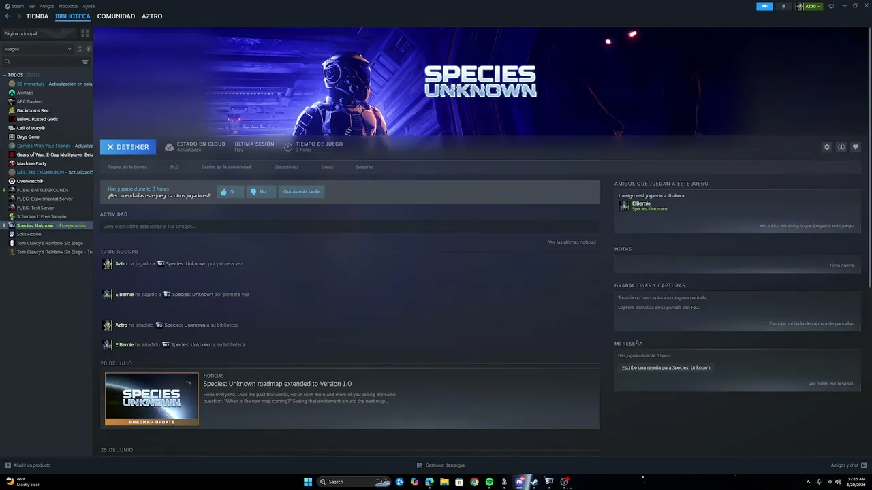This screenshot has width=872, height=490.
Task: Enter Big Picture mode
Action: pyautogui.click(x=831, y=6)
